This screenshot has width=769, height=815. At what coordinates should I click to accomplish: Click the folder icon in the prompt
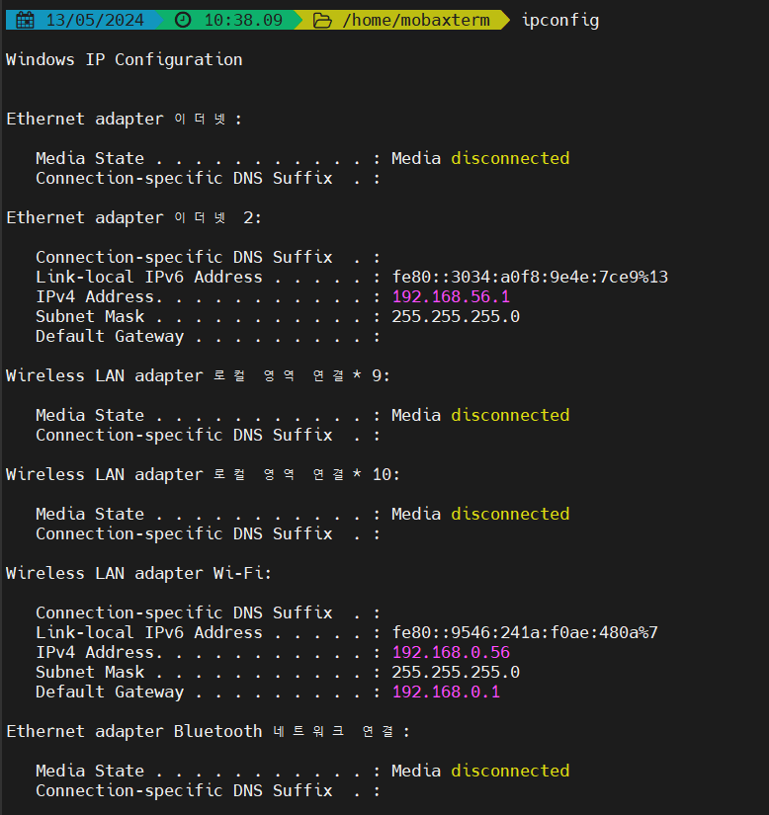tap(323, 20)
